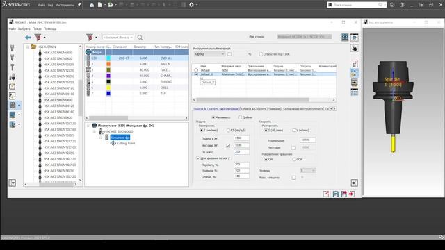Toggle the Макс. толщина checkbox

point(293,178)
